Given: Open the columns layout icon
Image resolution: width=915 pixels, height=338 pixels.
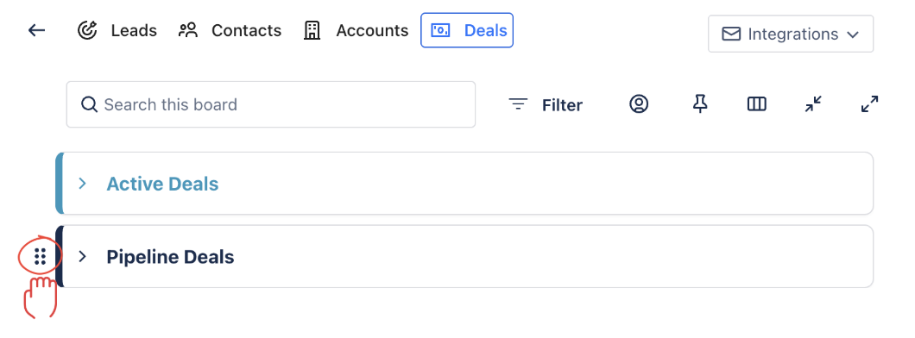Looking at the screenshot, I should [757, 104].
